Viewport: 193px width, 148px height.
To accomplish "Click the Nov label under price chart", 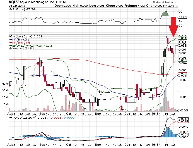I will pos(98,114).
